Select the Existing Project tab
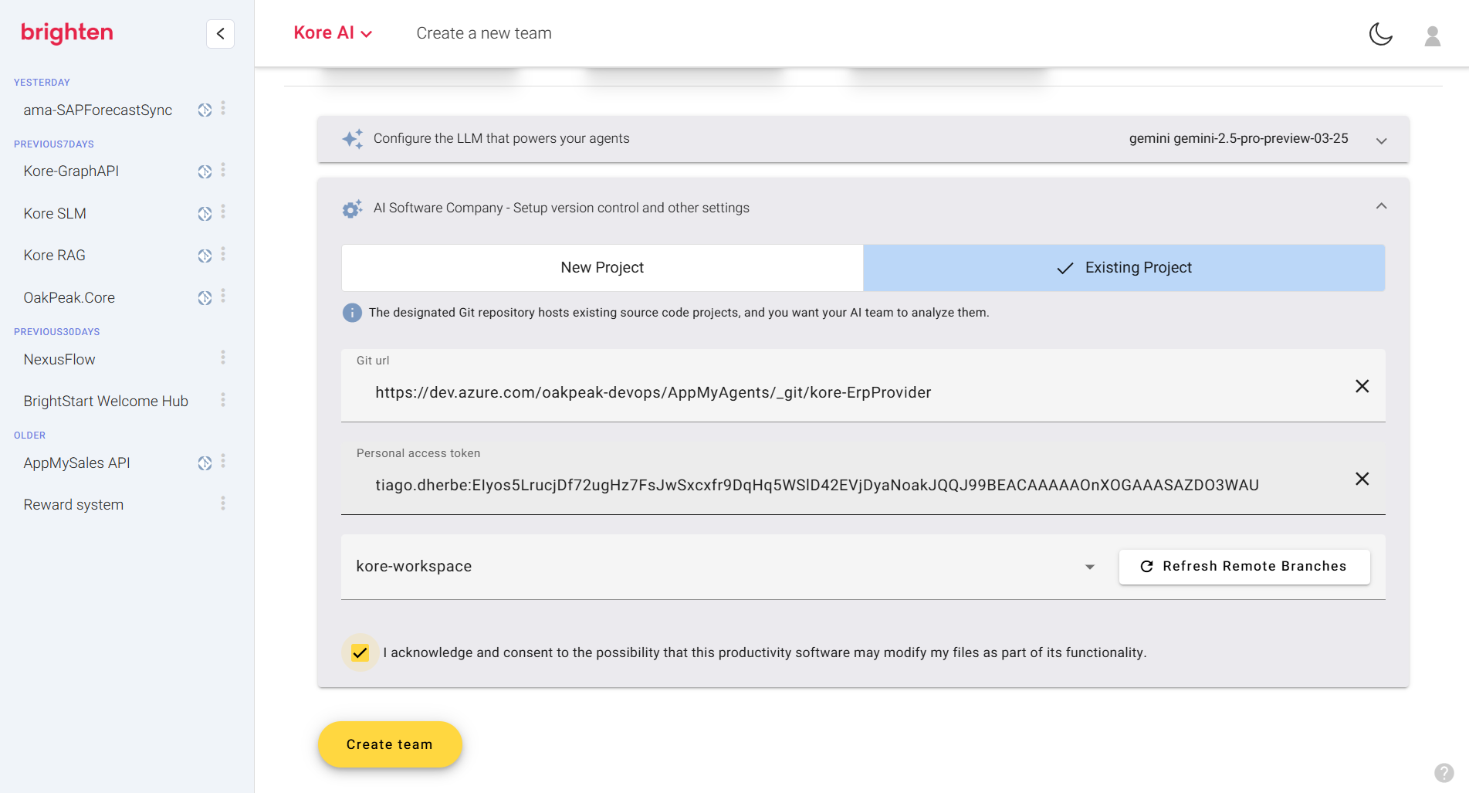 [1124, 268]
